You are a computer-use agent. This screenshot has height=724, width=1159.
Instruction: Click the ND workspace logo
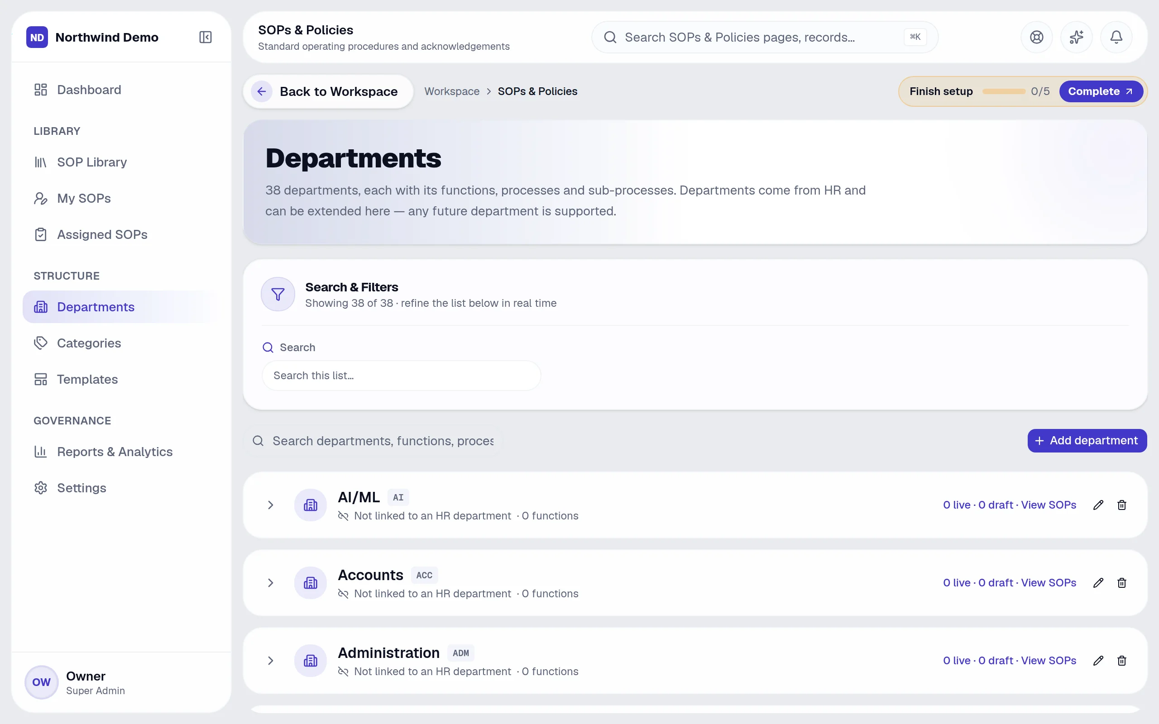click(x=37, y=37)
